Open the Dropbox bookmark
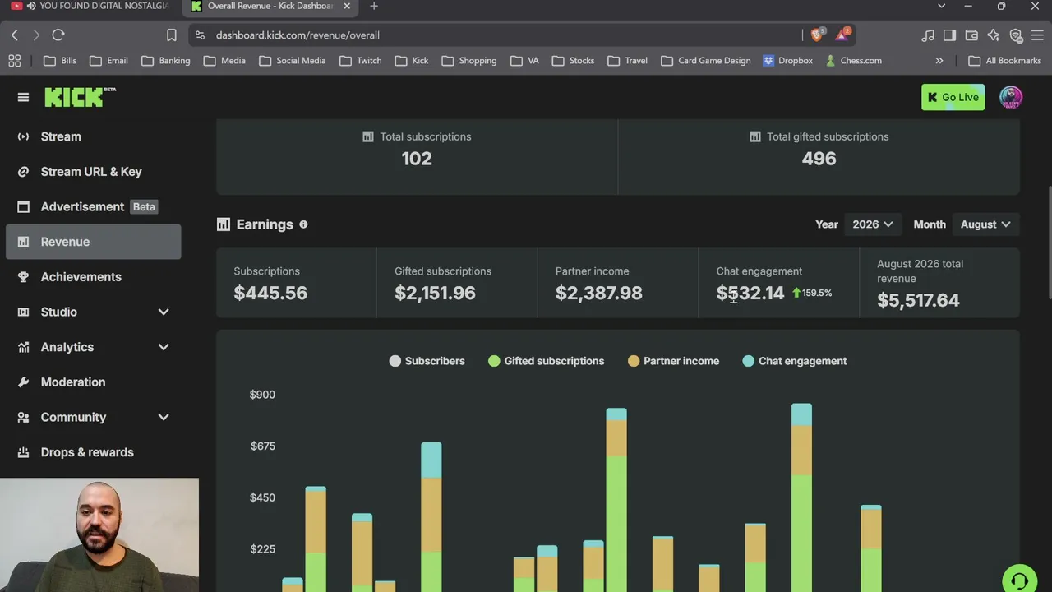This screenshot has width=1052, height=592. pyautogui.click(x=787, y=60)
